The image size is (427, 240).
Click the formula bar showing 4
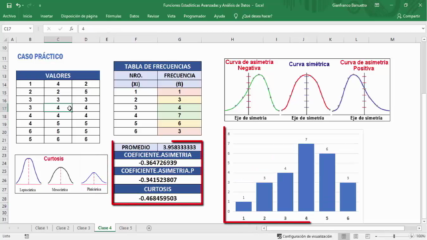coord(249,29)
